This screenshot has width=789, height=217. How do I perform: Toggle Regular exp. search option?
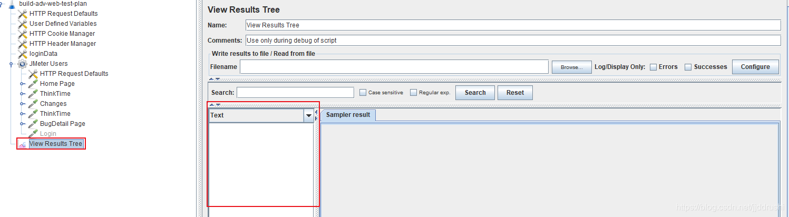(x=413, y=93)
